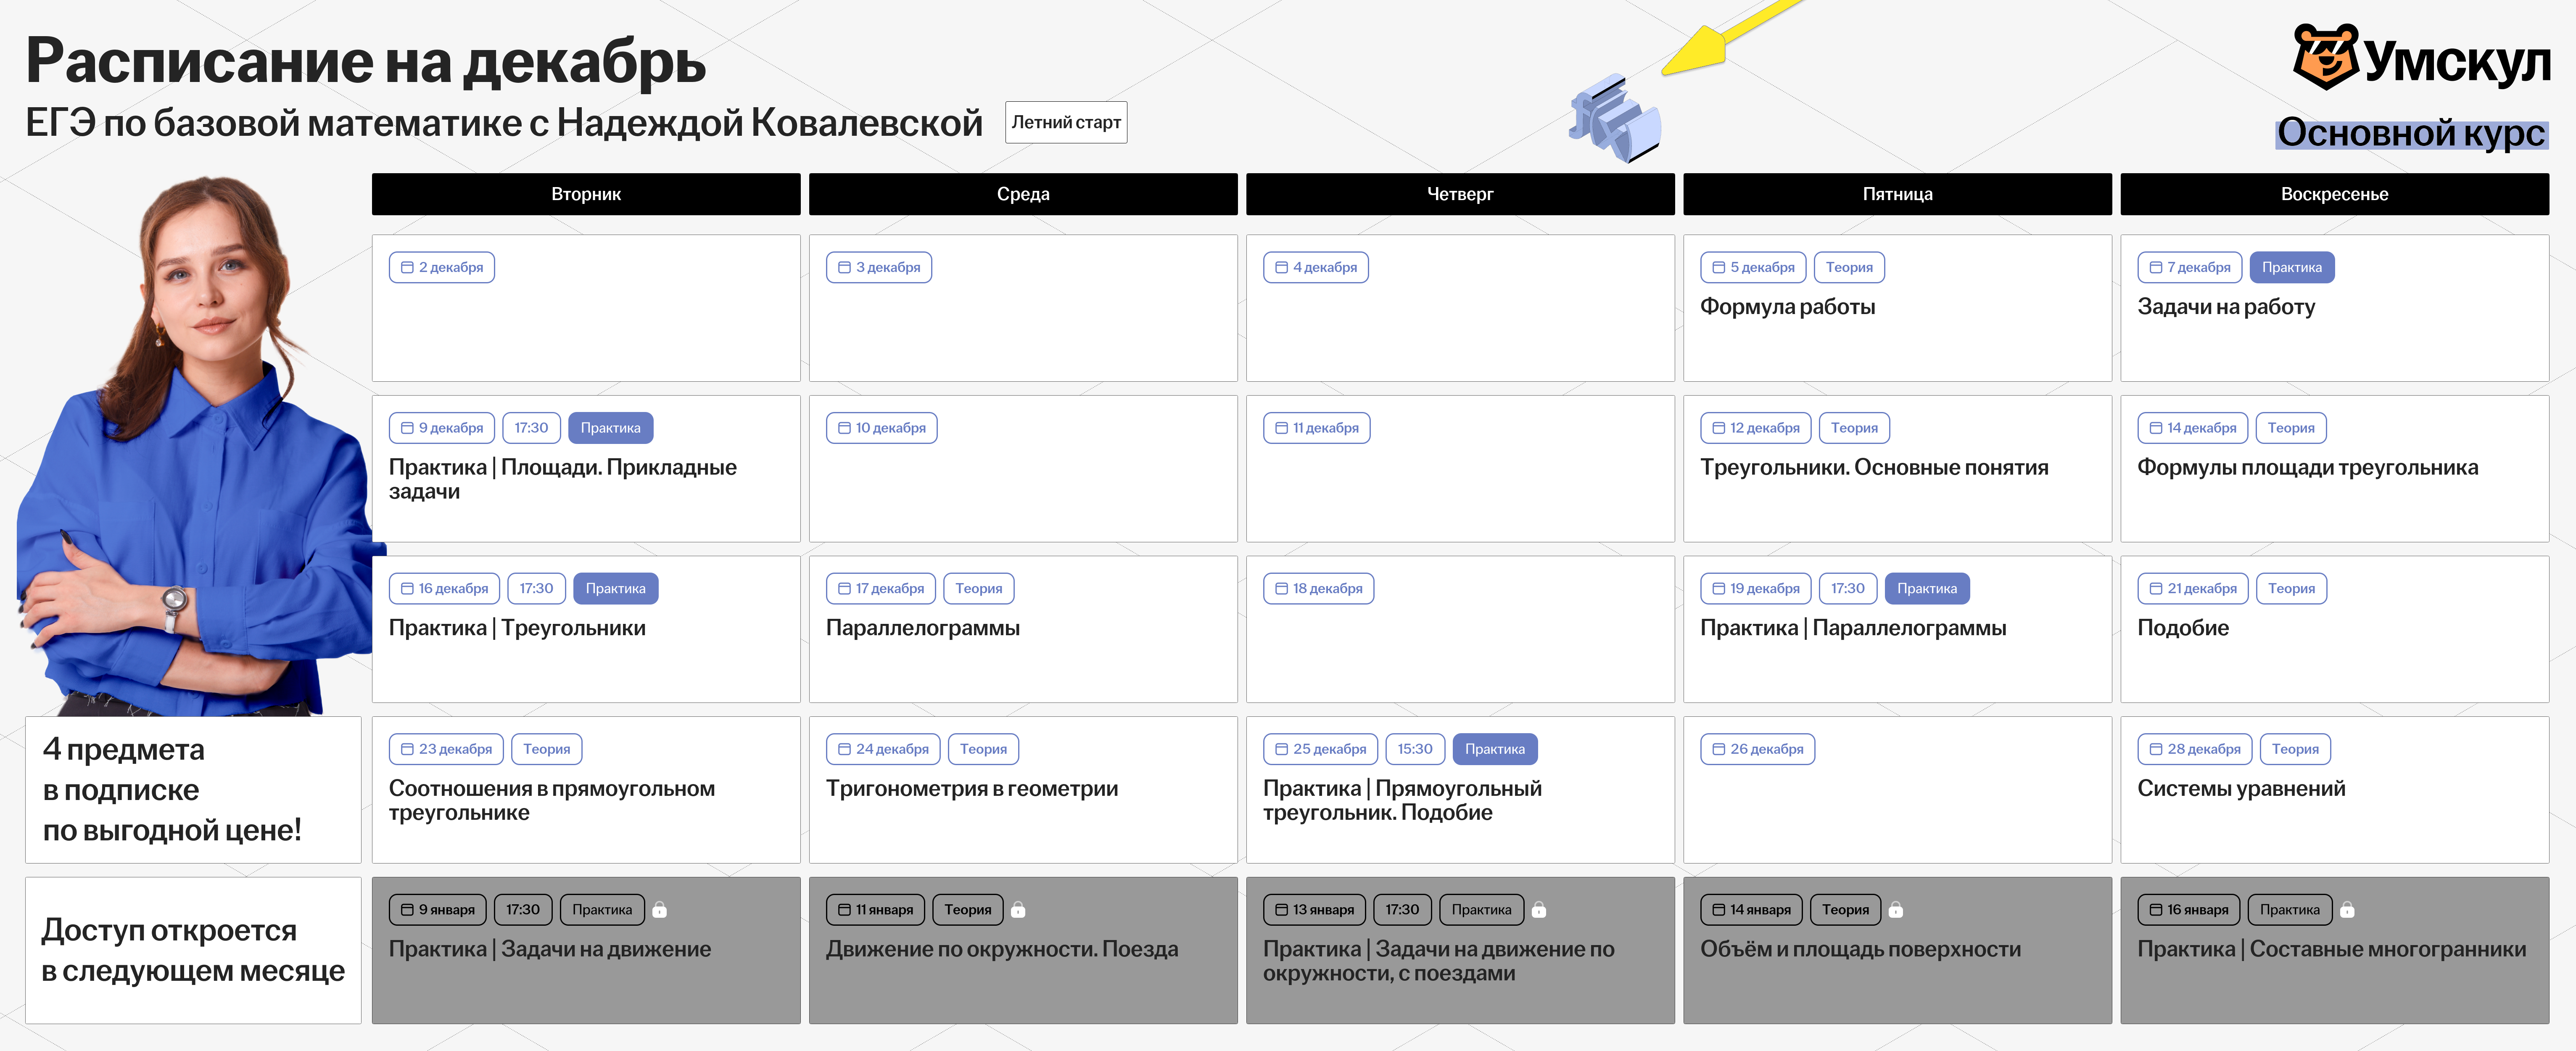2576x1051 pixels.
Task: Click the Практика tag on 7 декабря
Action: [2291, 267]
